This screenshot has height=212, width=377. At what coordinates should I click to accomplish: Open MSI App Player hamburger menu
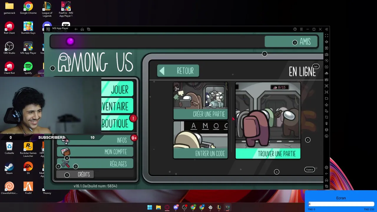301,29
